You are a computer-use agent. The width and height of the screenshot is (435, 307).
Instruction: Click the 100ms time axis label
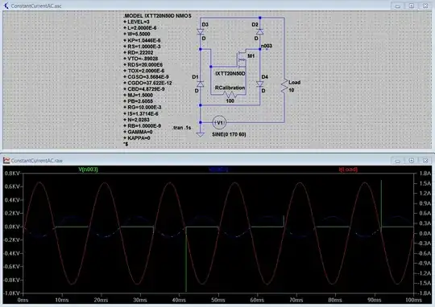[413, 300]
